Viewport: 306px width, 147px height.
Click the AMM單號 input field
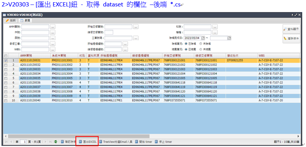tap(35, 26)
